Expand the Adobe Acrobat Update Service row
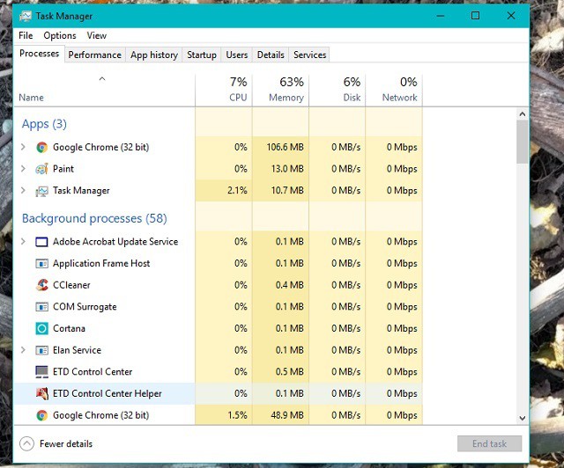This screenshot has width=564, height=468. click(x=23, y=241)
